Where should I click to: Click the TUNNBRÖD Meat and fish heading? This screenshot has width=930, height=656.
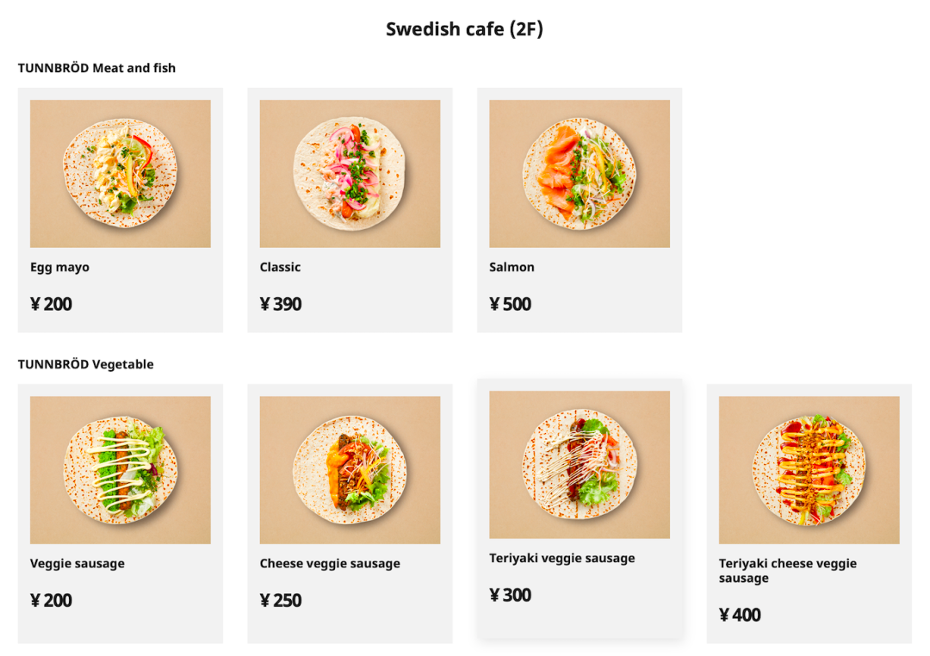click(x=96, y=68)
